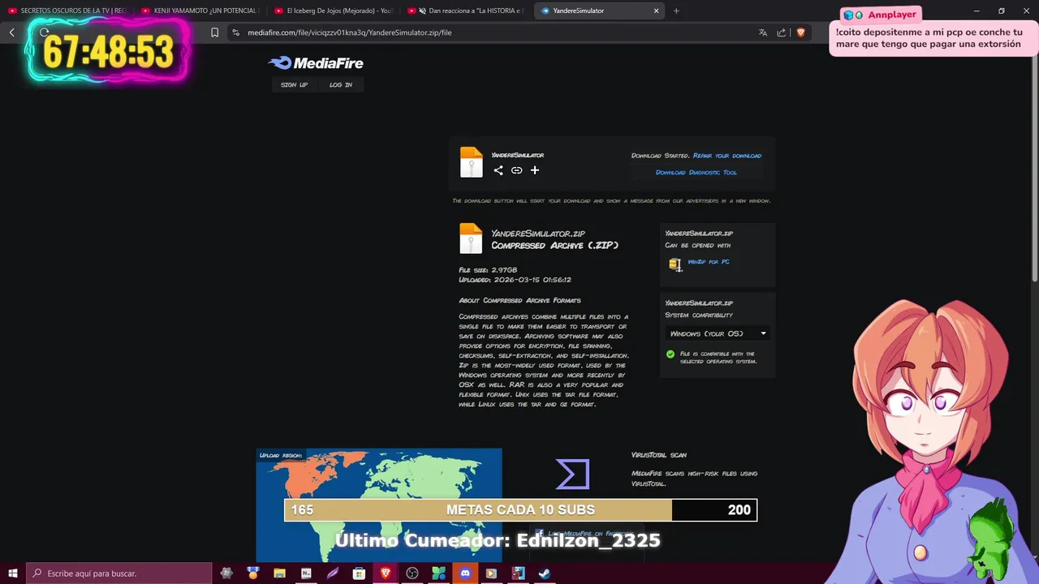Open Microsoft Store from taskbar
The image size is (1039, 584).
(x=359, y=573)
